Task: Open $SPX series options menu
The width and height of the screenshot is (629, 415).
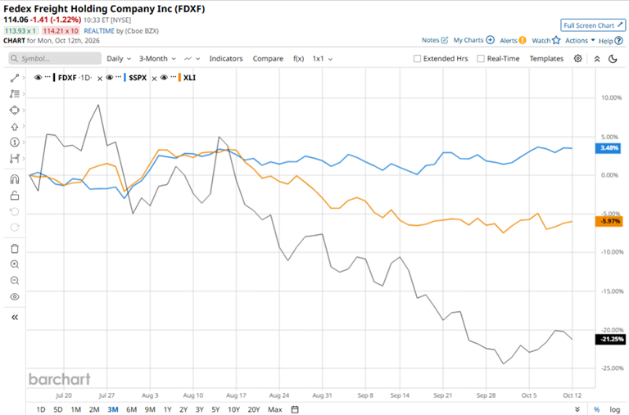Action: point(118,77)
